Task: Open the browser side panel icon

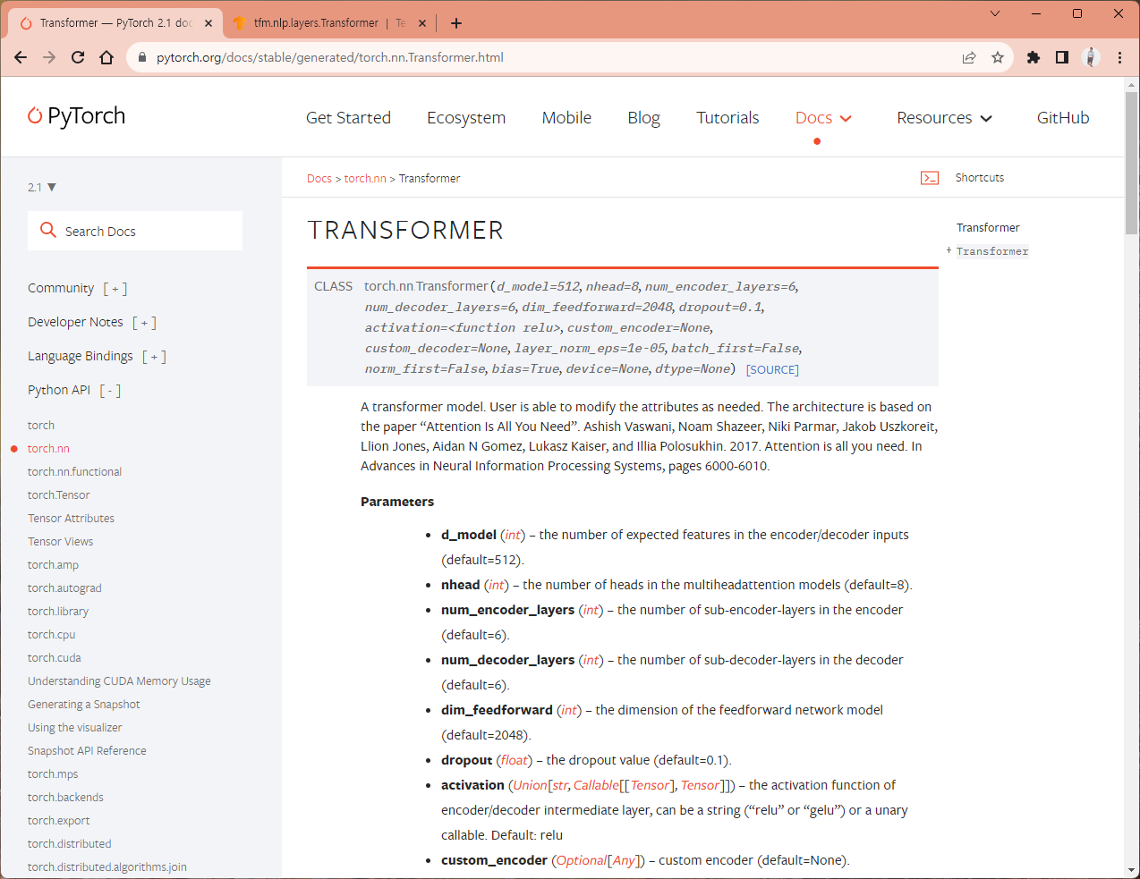Action: coord(1062,57)
